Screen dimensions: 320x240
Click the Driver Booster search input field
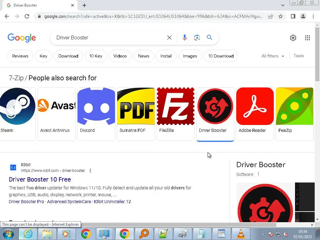(110, 37)
